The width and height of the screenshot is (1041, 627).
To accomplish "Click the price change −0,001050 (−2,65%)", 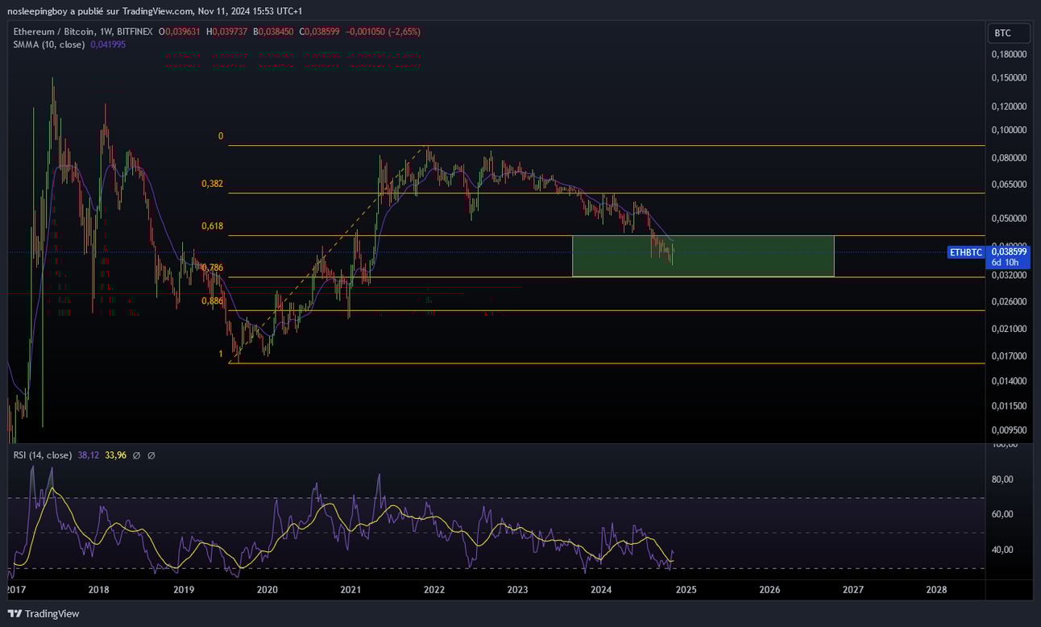I will point(384,31).
